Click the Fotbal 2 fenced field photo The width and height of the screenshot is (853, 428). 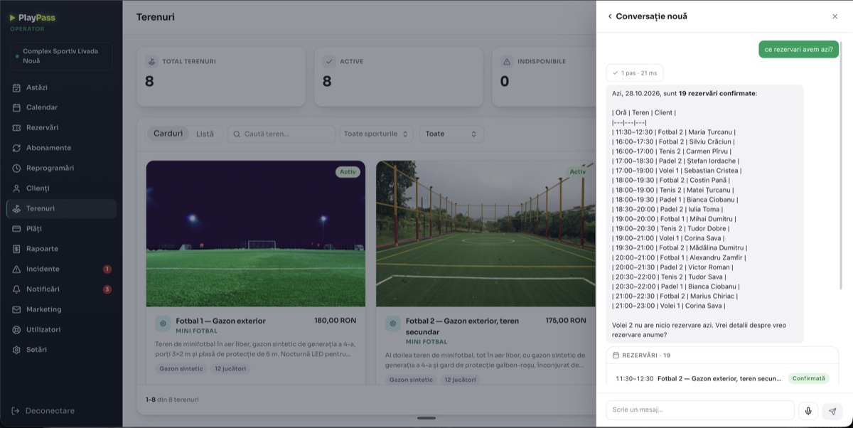(485, 234)
